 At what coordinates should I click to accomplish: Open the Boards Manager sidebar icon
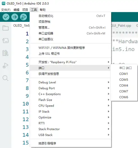[x=5, y=40]
